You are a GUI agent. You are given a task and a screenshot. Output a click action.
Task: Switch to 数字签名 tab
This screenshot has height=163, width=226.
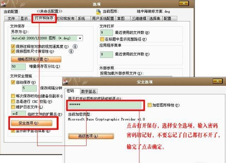88,91
